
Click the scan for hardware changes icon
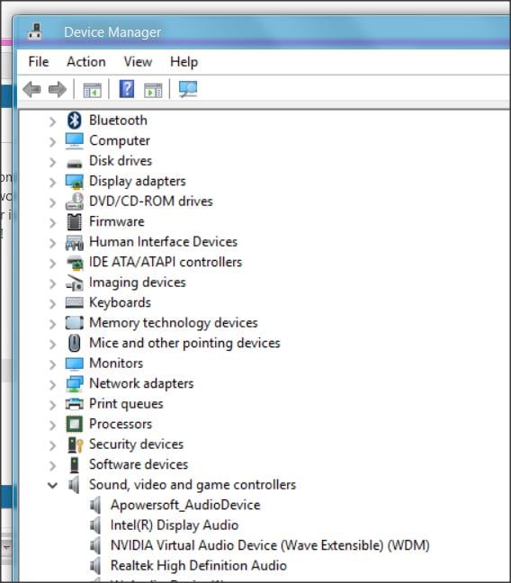188,89
